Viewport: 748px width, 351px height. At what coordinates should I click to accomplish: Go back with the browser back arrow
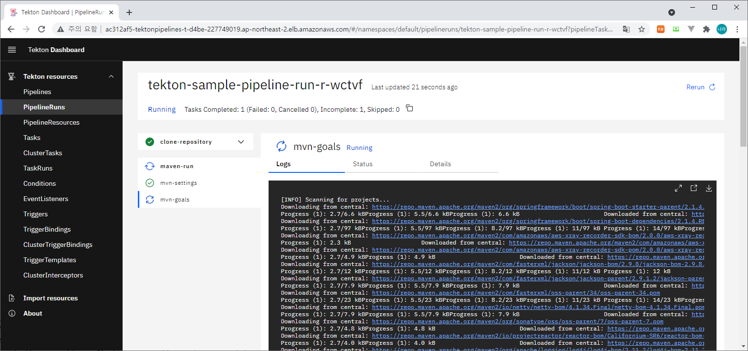click(11, 29)
